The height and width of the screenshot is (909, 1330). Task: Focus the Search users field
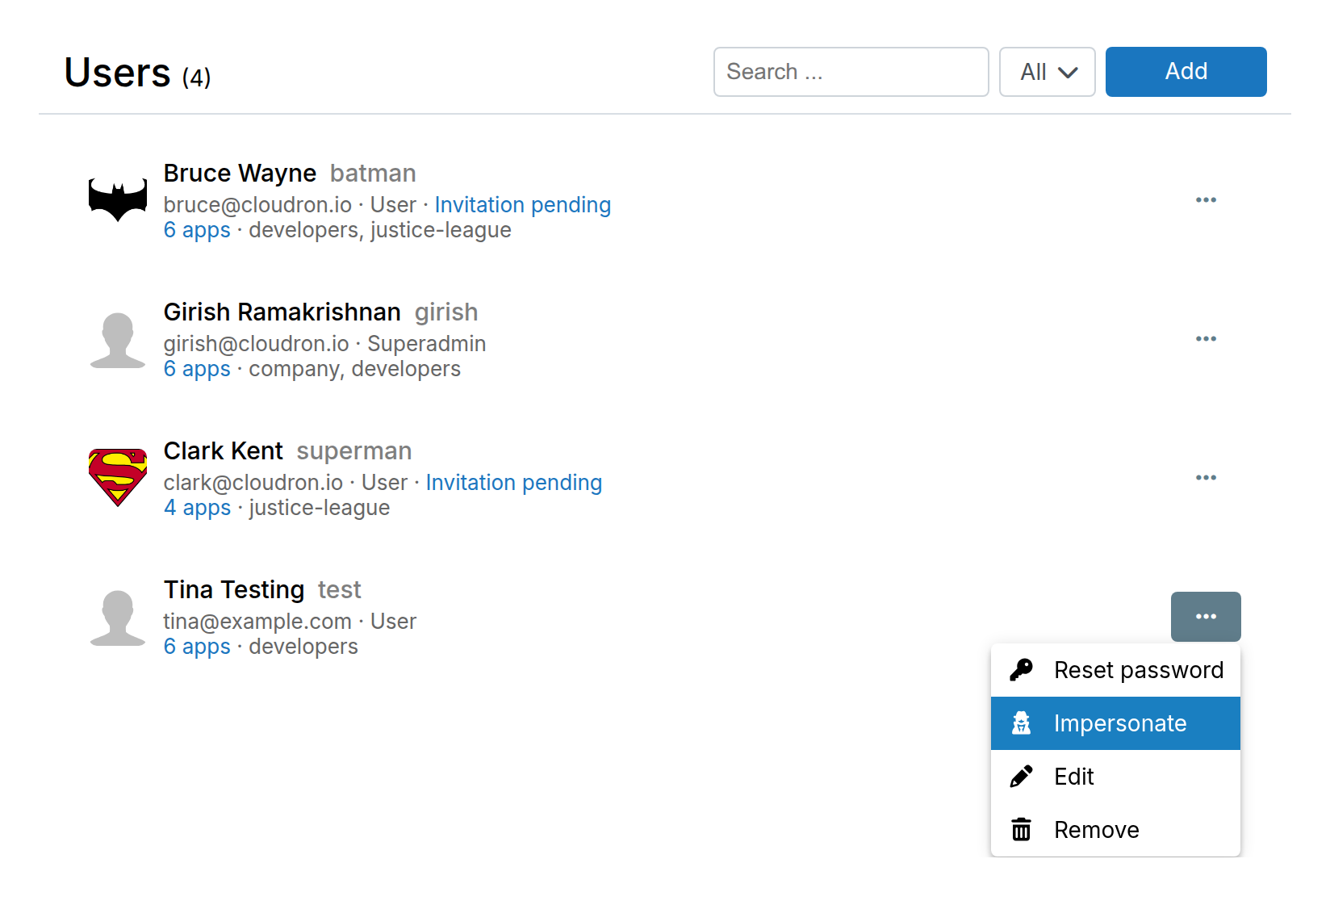[851, 72]
